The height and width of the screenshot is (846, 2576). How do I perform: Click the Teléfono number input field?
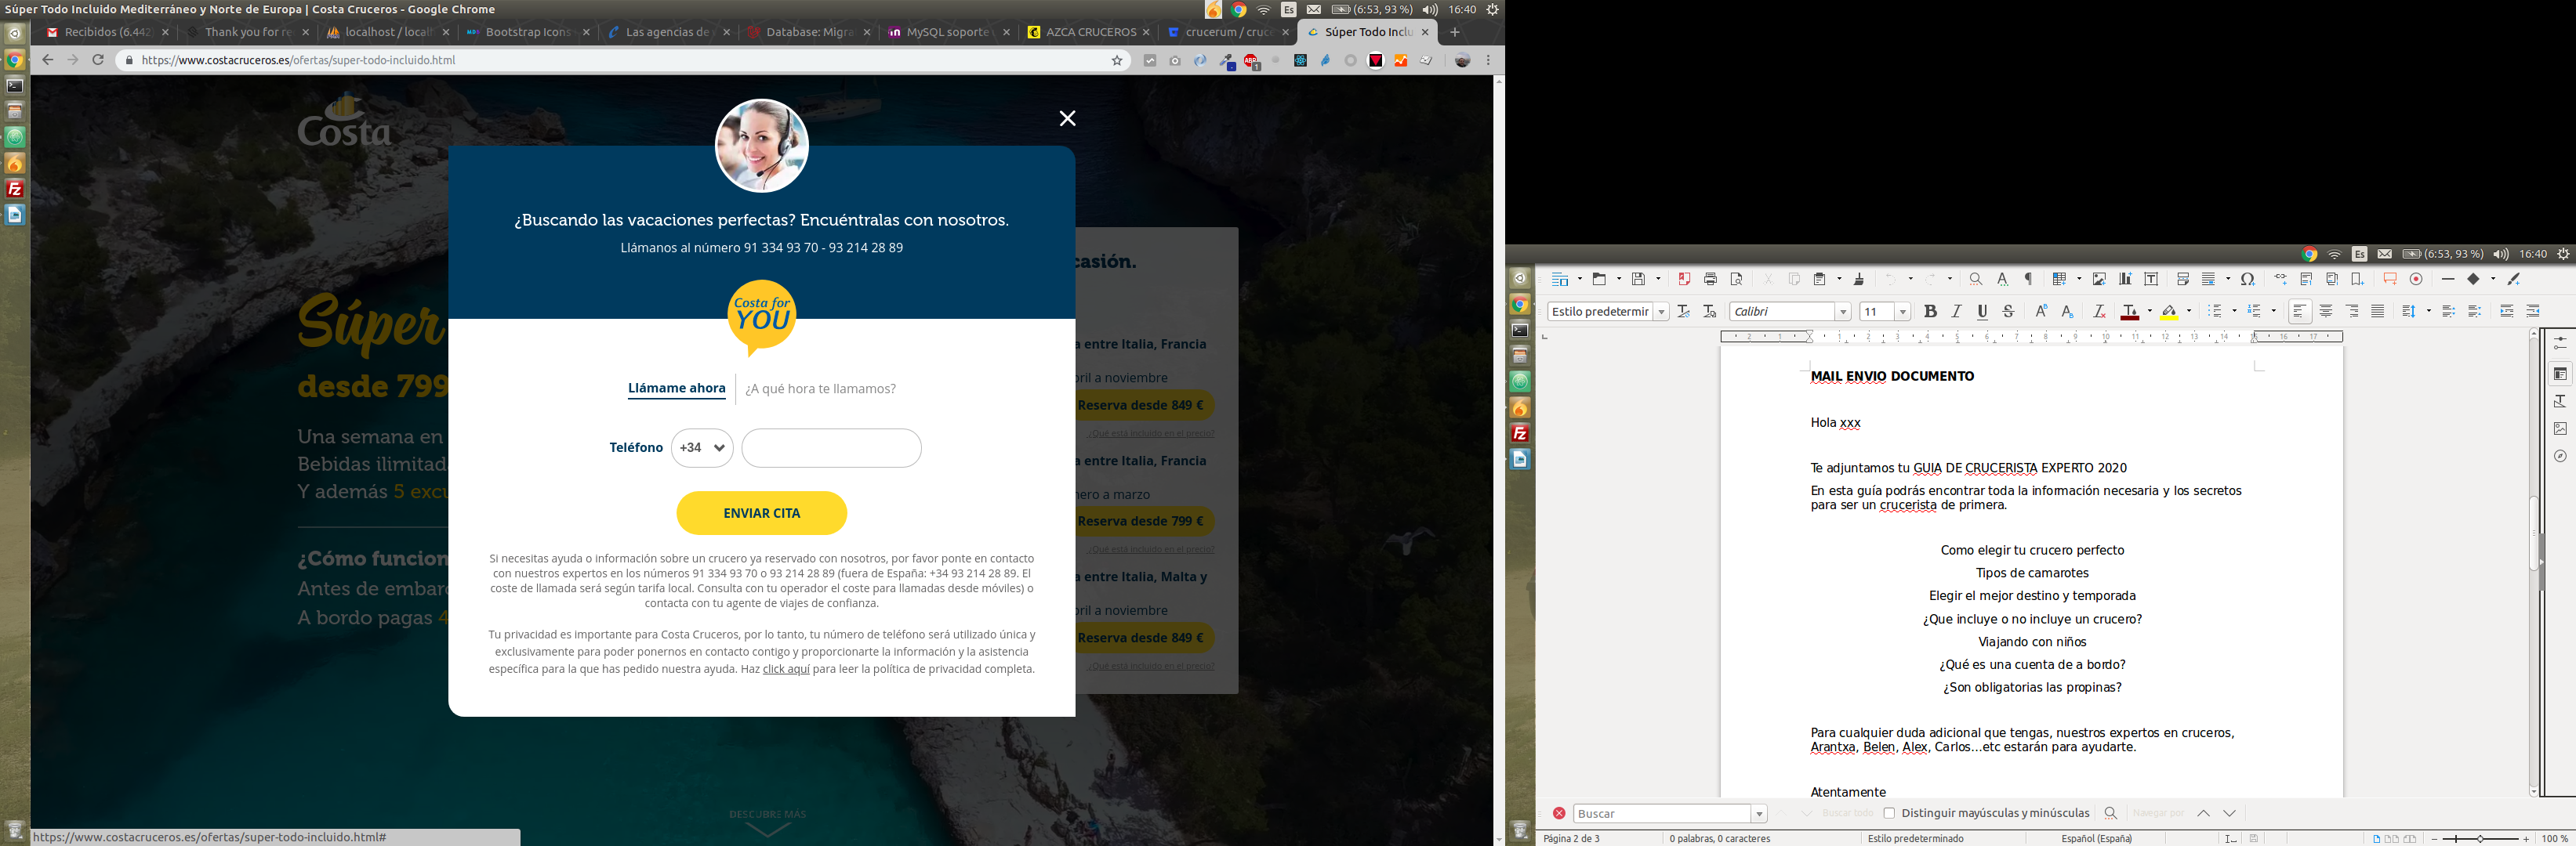pos(831,449)
